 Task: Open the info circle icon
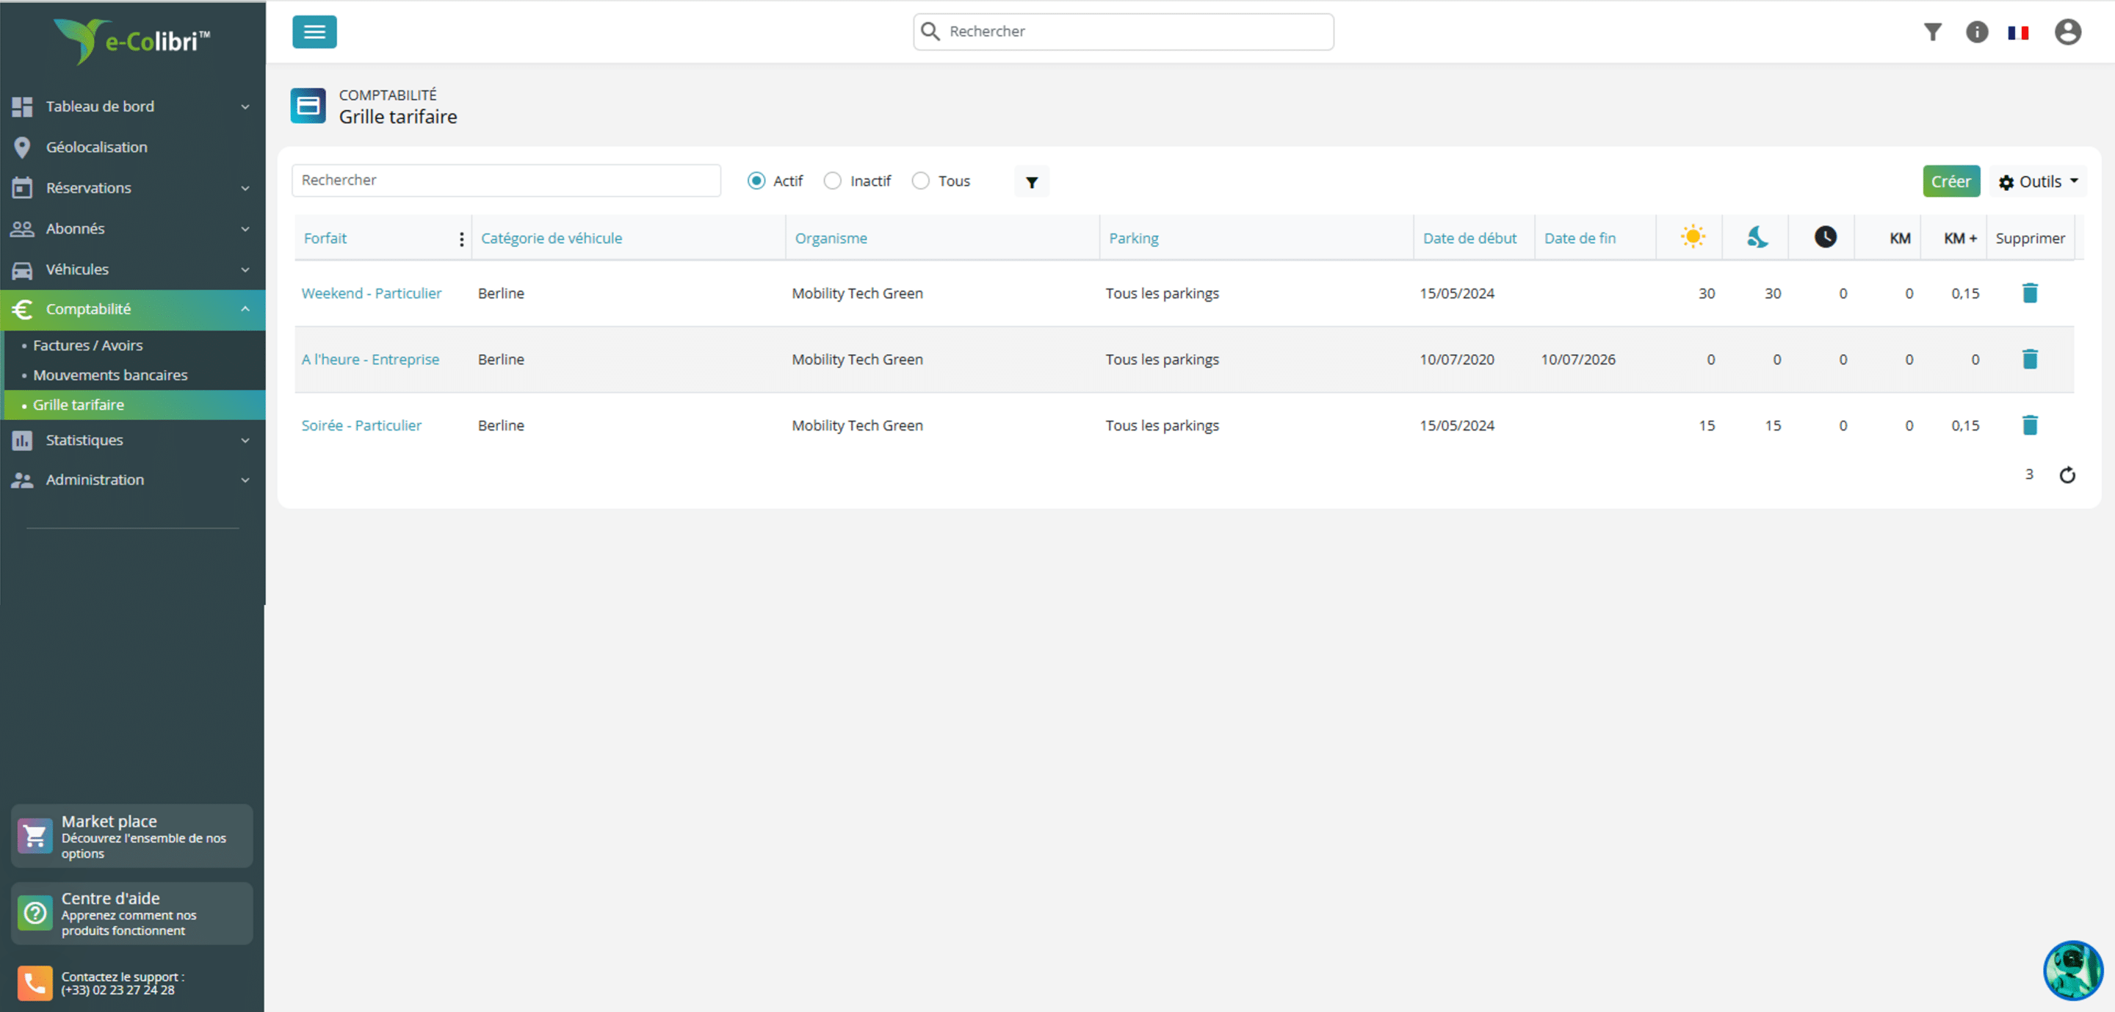click(1976, 32)
